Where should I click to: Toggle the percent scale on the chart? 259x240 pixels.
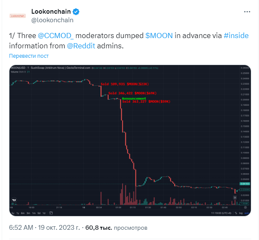(236, 213)
